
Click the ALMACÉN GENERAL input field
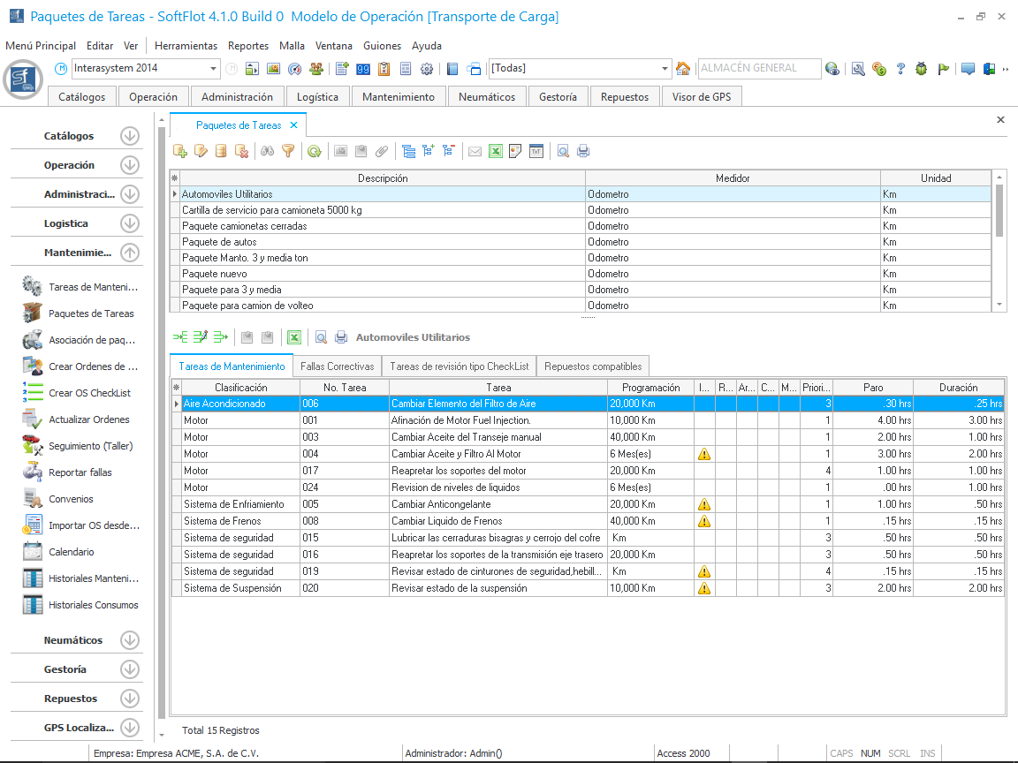(756, 69)
